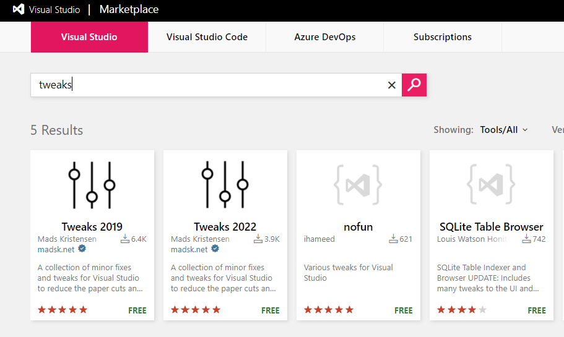
Task: Click SQLite Table Browser description text
Action: tap(488, 278)
